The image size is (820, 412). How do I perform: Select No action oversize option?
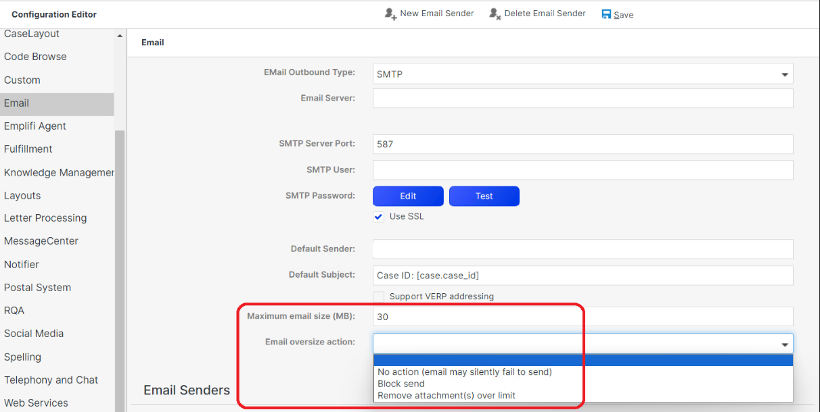click(x=465, y=372)
